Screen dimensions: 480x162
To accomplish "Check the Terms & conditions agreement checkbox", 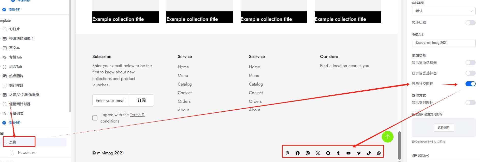I will tap(95, 118).
